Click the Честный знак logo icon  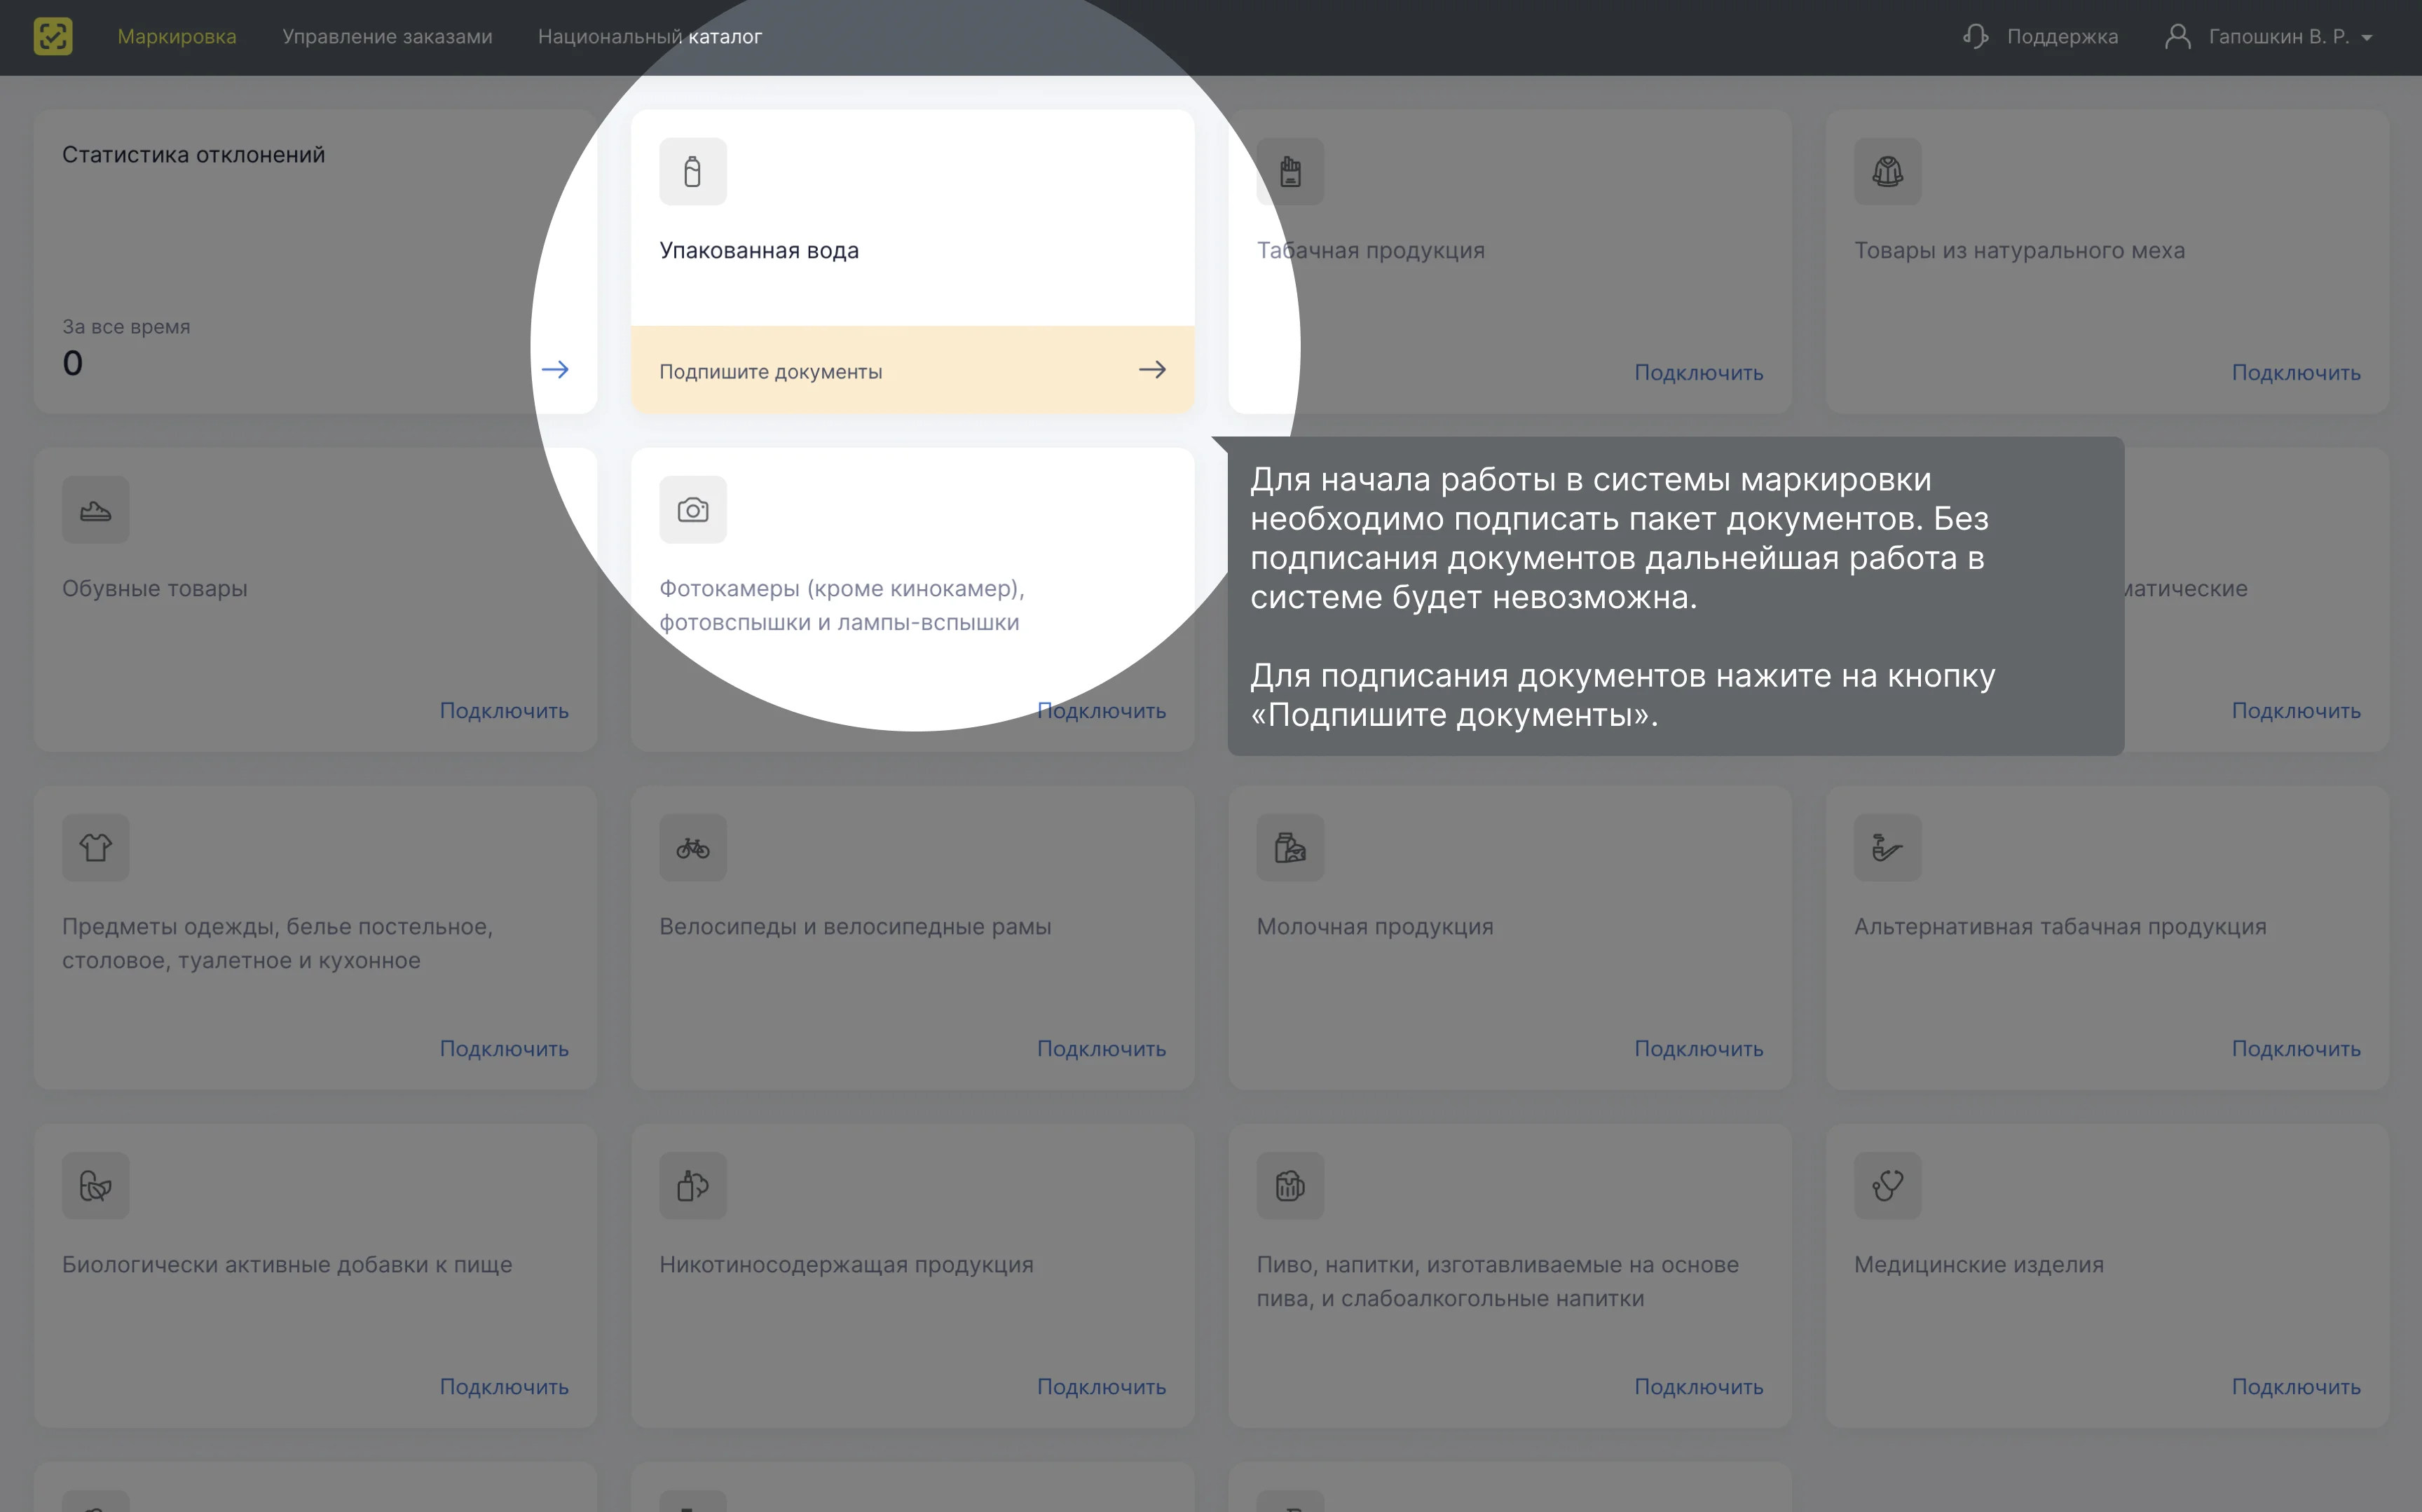(53, 37)
